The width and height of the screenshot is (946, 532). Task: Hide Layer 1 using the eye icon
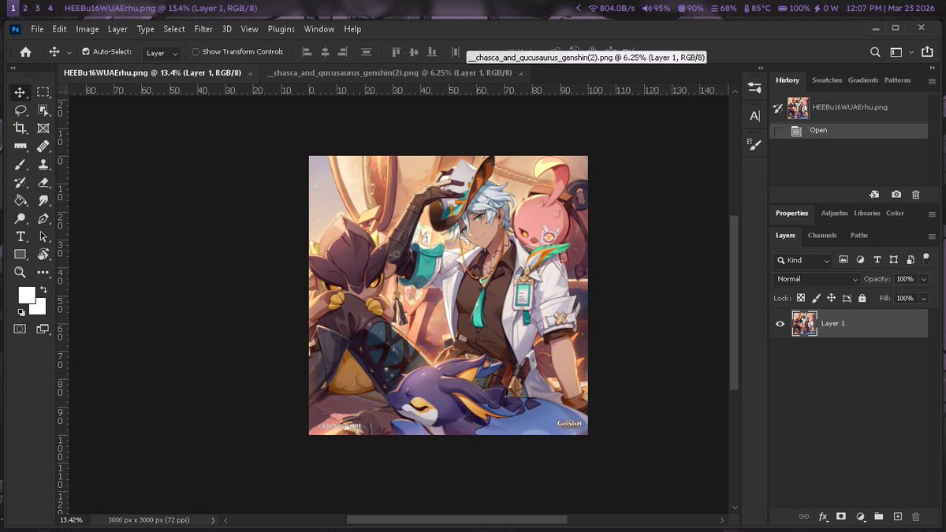pyautogui.click(x=780, y=323)
